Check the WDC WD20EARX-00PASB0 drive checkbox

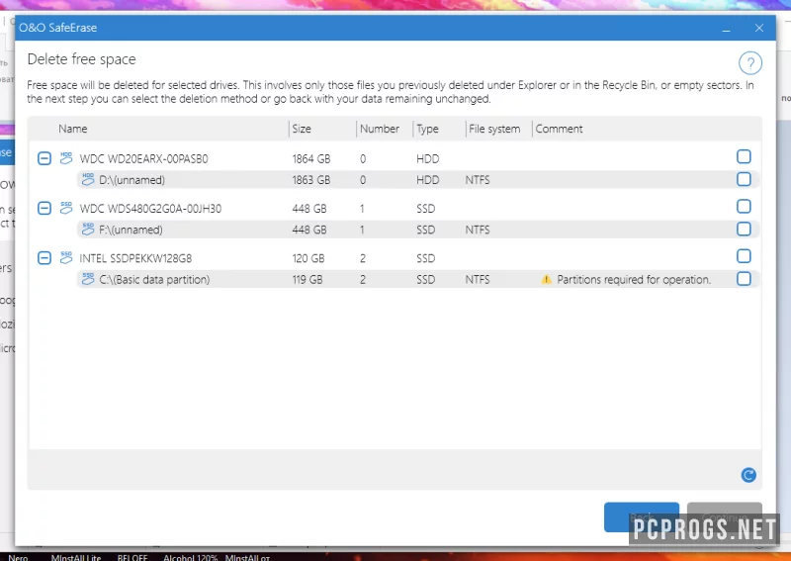(x=744, y=156)
